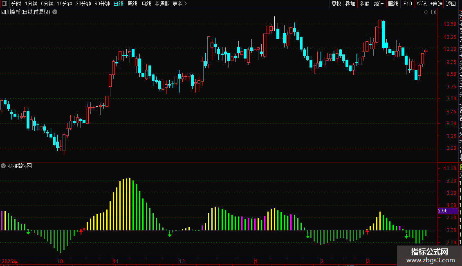Image resolution: width=462 pixels, height=266 pixels.
Task: Open the 复权 adjustment options
Action: tap(336, 4)
